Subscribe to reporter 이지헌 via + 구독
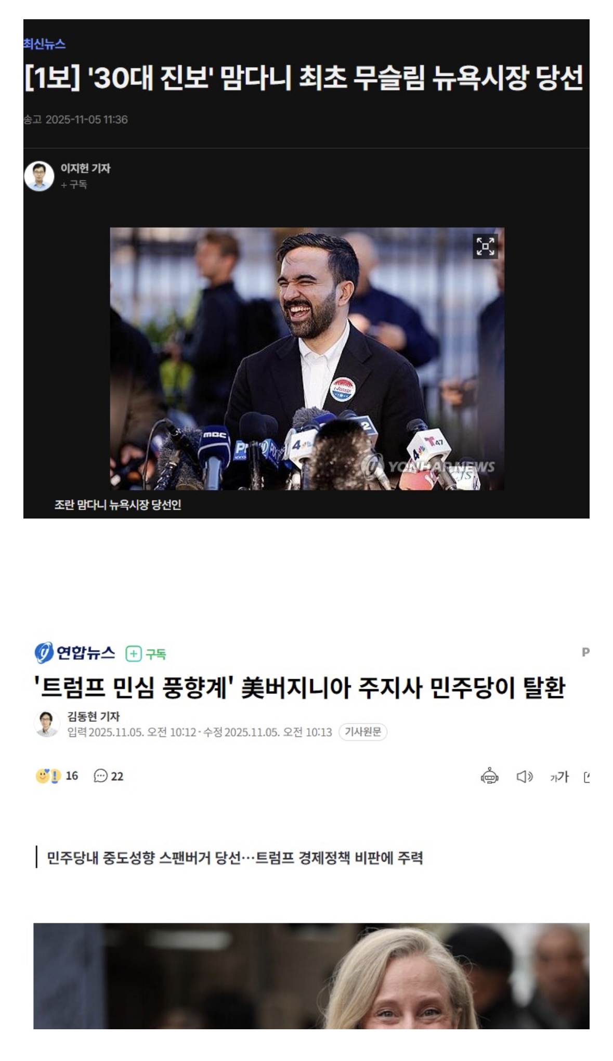Image resolution: width=613 pixels, height=1061 pixels. 74,185
